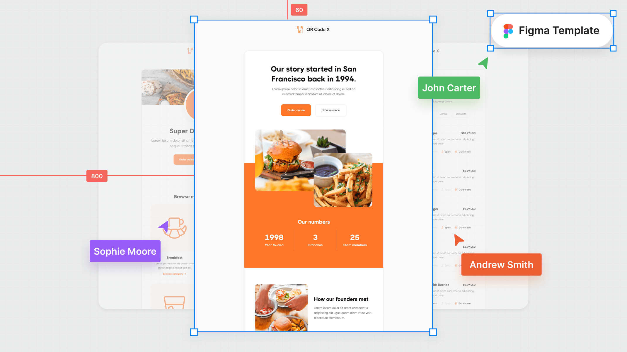
Task: Click the frame width indicator showing 60
Action: [x=299, y=9]
